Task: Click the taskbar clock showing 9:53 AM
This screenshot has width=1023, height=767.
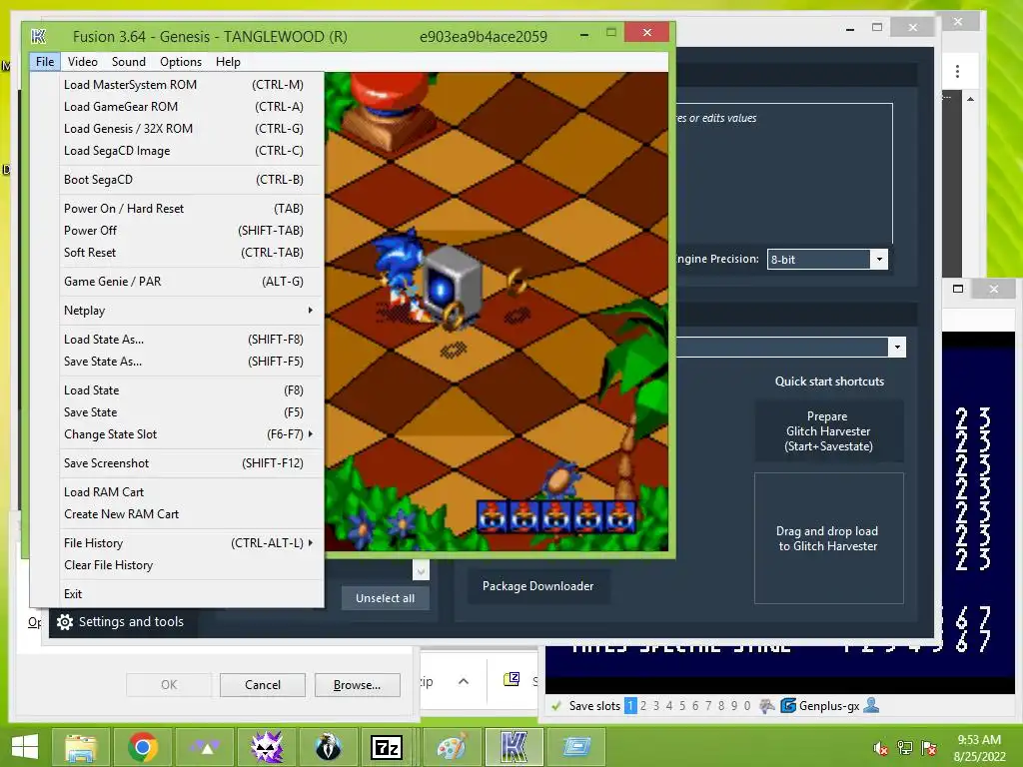Action: [979, 747]
